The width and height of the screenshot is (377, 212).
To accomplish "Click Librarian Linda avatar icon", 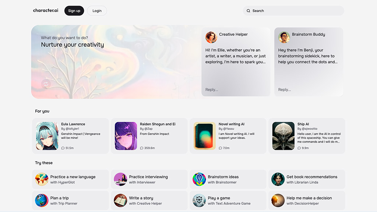I will click(278, 179).
